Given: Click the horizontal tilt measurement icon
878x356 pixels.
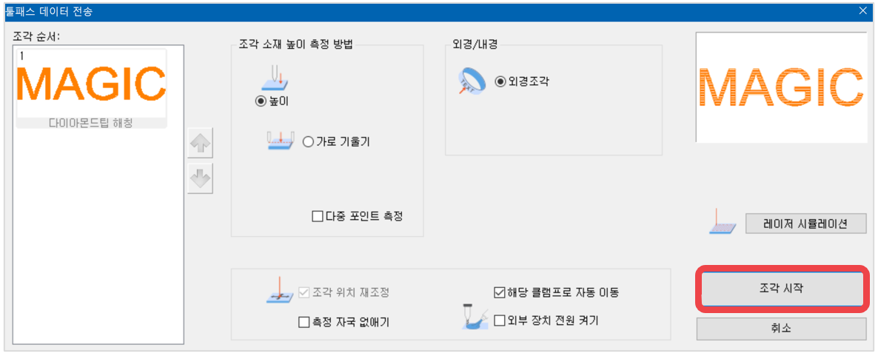Looking at the screenshot, I should point(280,141).
